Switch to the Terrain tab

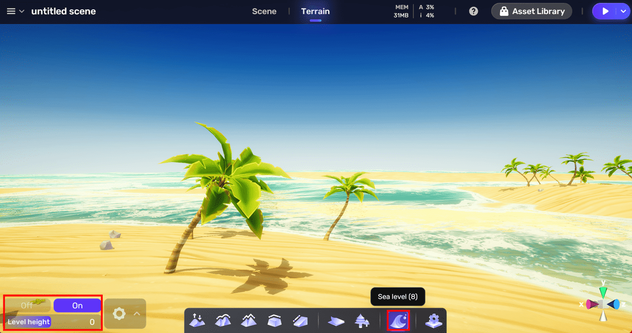coord(316,11)
